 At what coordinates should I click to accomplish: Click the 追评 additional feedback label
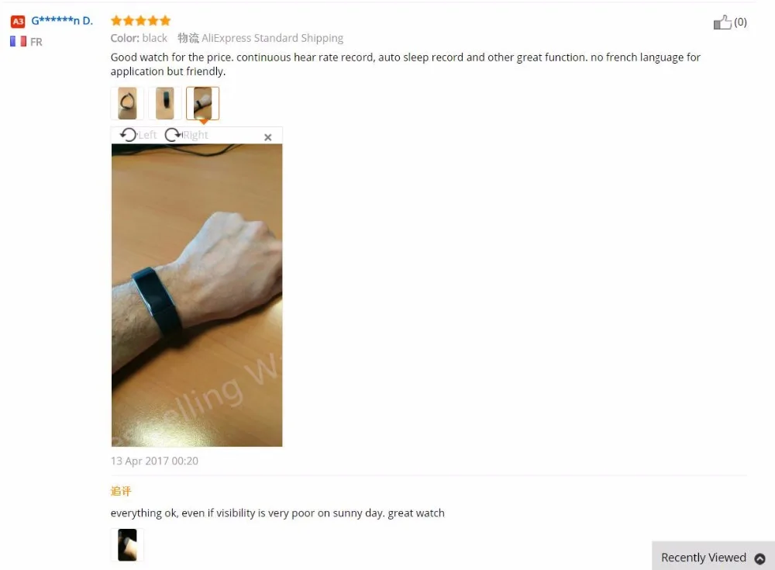[x=121, y=491]
